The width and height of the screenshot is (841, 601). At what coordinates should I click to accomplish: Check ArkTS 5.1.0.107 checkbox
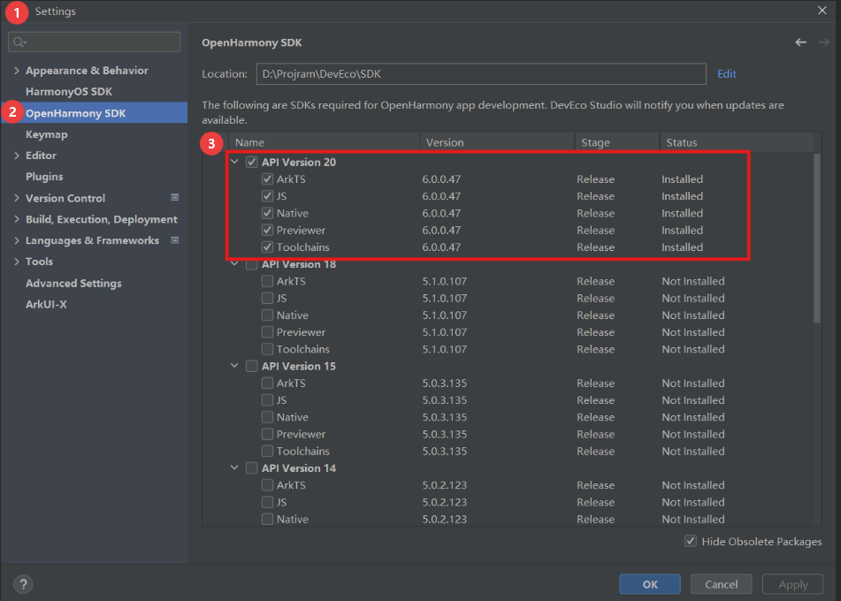[267, 281]
